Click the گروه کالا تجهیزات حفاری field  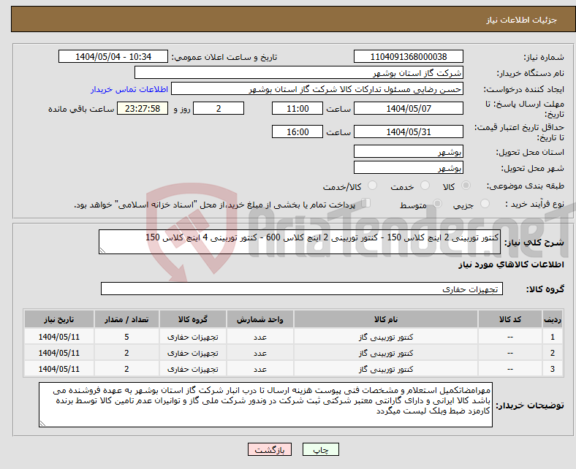tap(300, 289)
